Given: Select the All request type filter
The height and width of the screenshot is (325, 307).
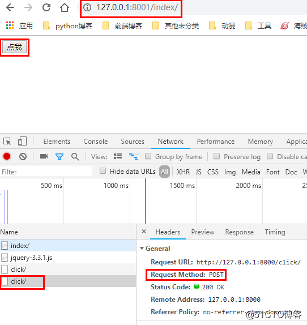Looking at the screenshot, I should pyautogui.click(x=165, y=172).
